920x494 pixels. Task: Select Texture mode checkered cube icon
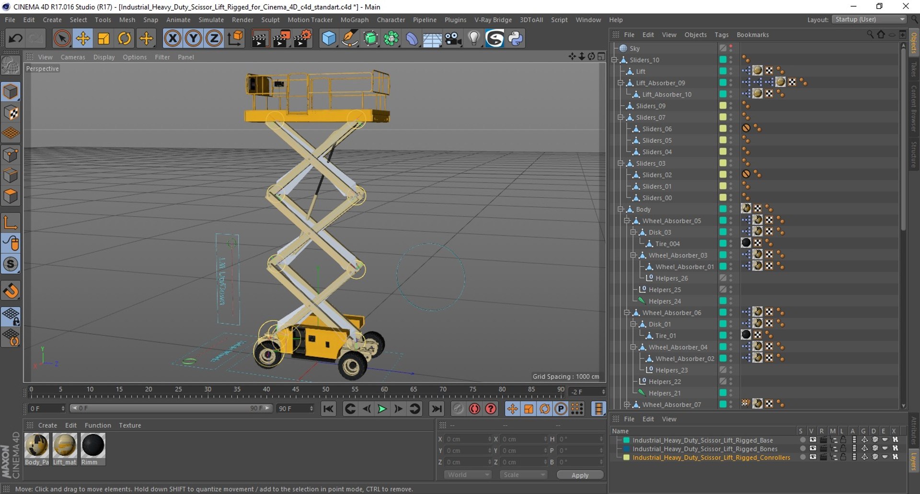pos(11,113)
